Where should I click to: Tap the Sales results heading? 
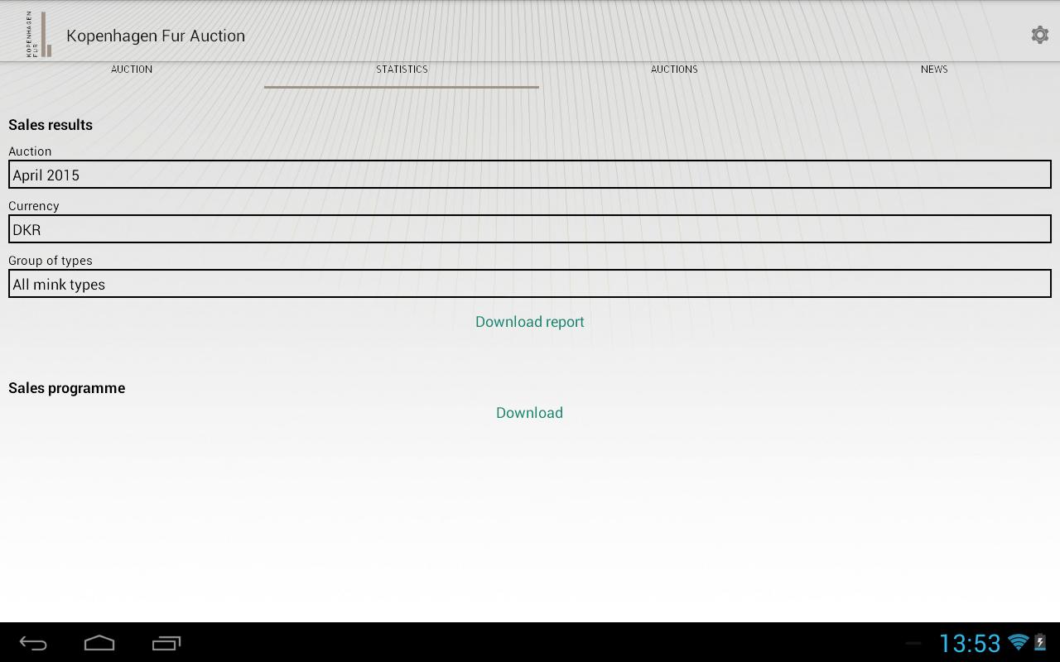point(51,125)
